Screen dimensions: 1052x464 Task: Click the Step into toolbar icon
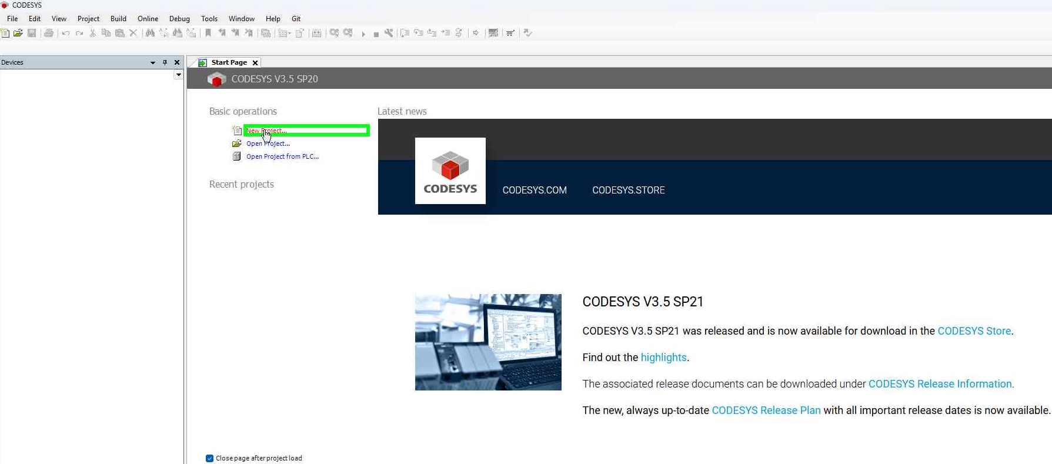419,33
